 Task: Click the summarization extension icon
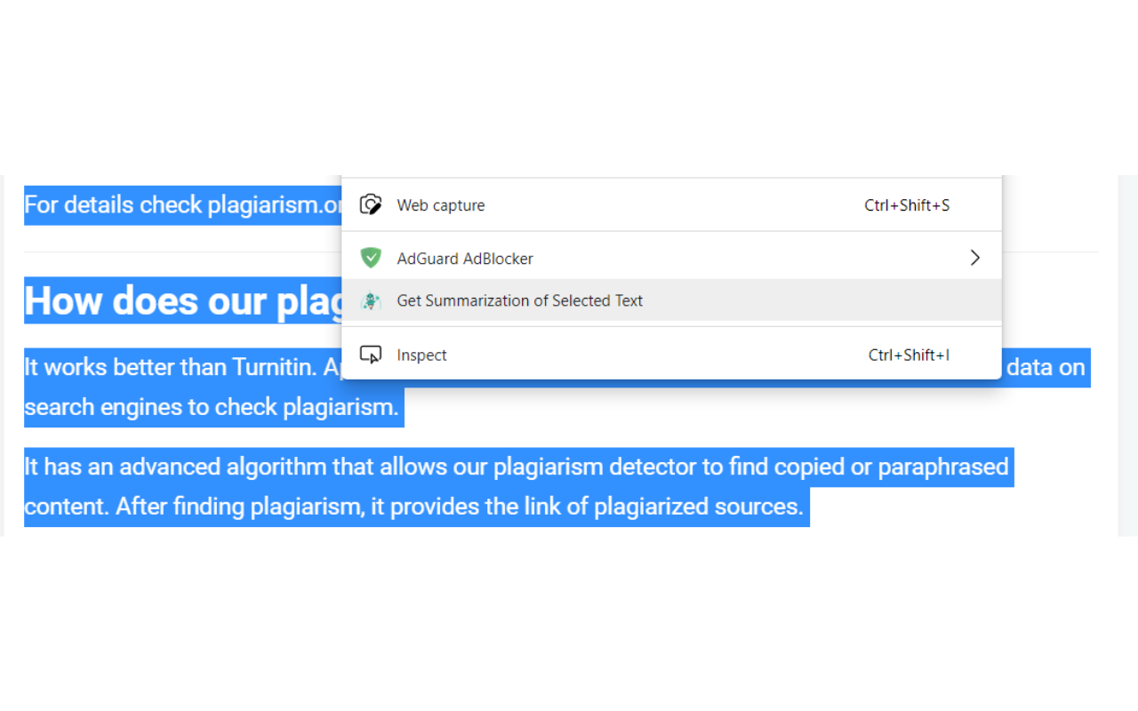(x=371, y=301)
